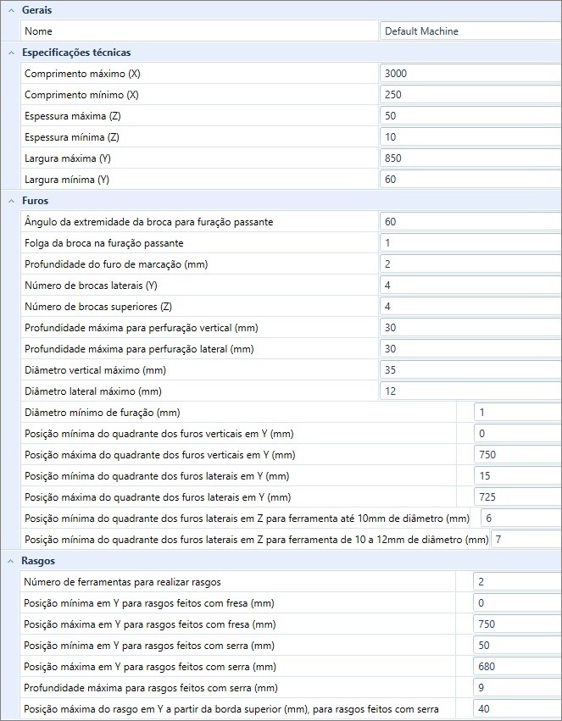Click field for rasgo position from borda superior
The height and width of the screenshot is (721, 562).
click(517, 708)
